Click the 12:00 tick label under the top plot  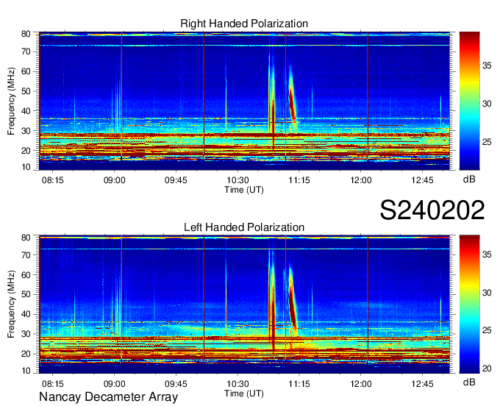pos(360,180)
